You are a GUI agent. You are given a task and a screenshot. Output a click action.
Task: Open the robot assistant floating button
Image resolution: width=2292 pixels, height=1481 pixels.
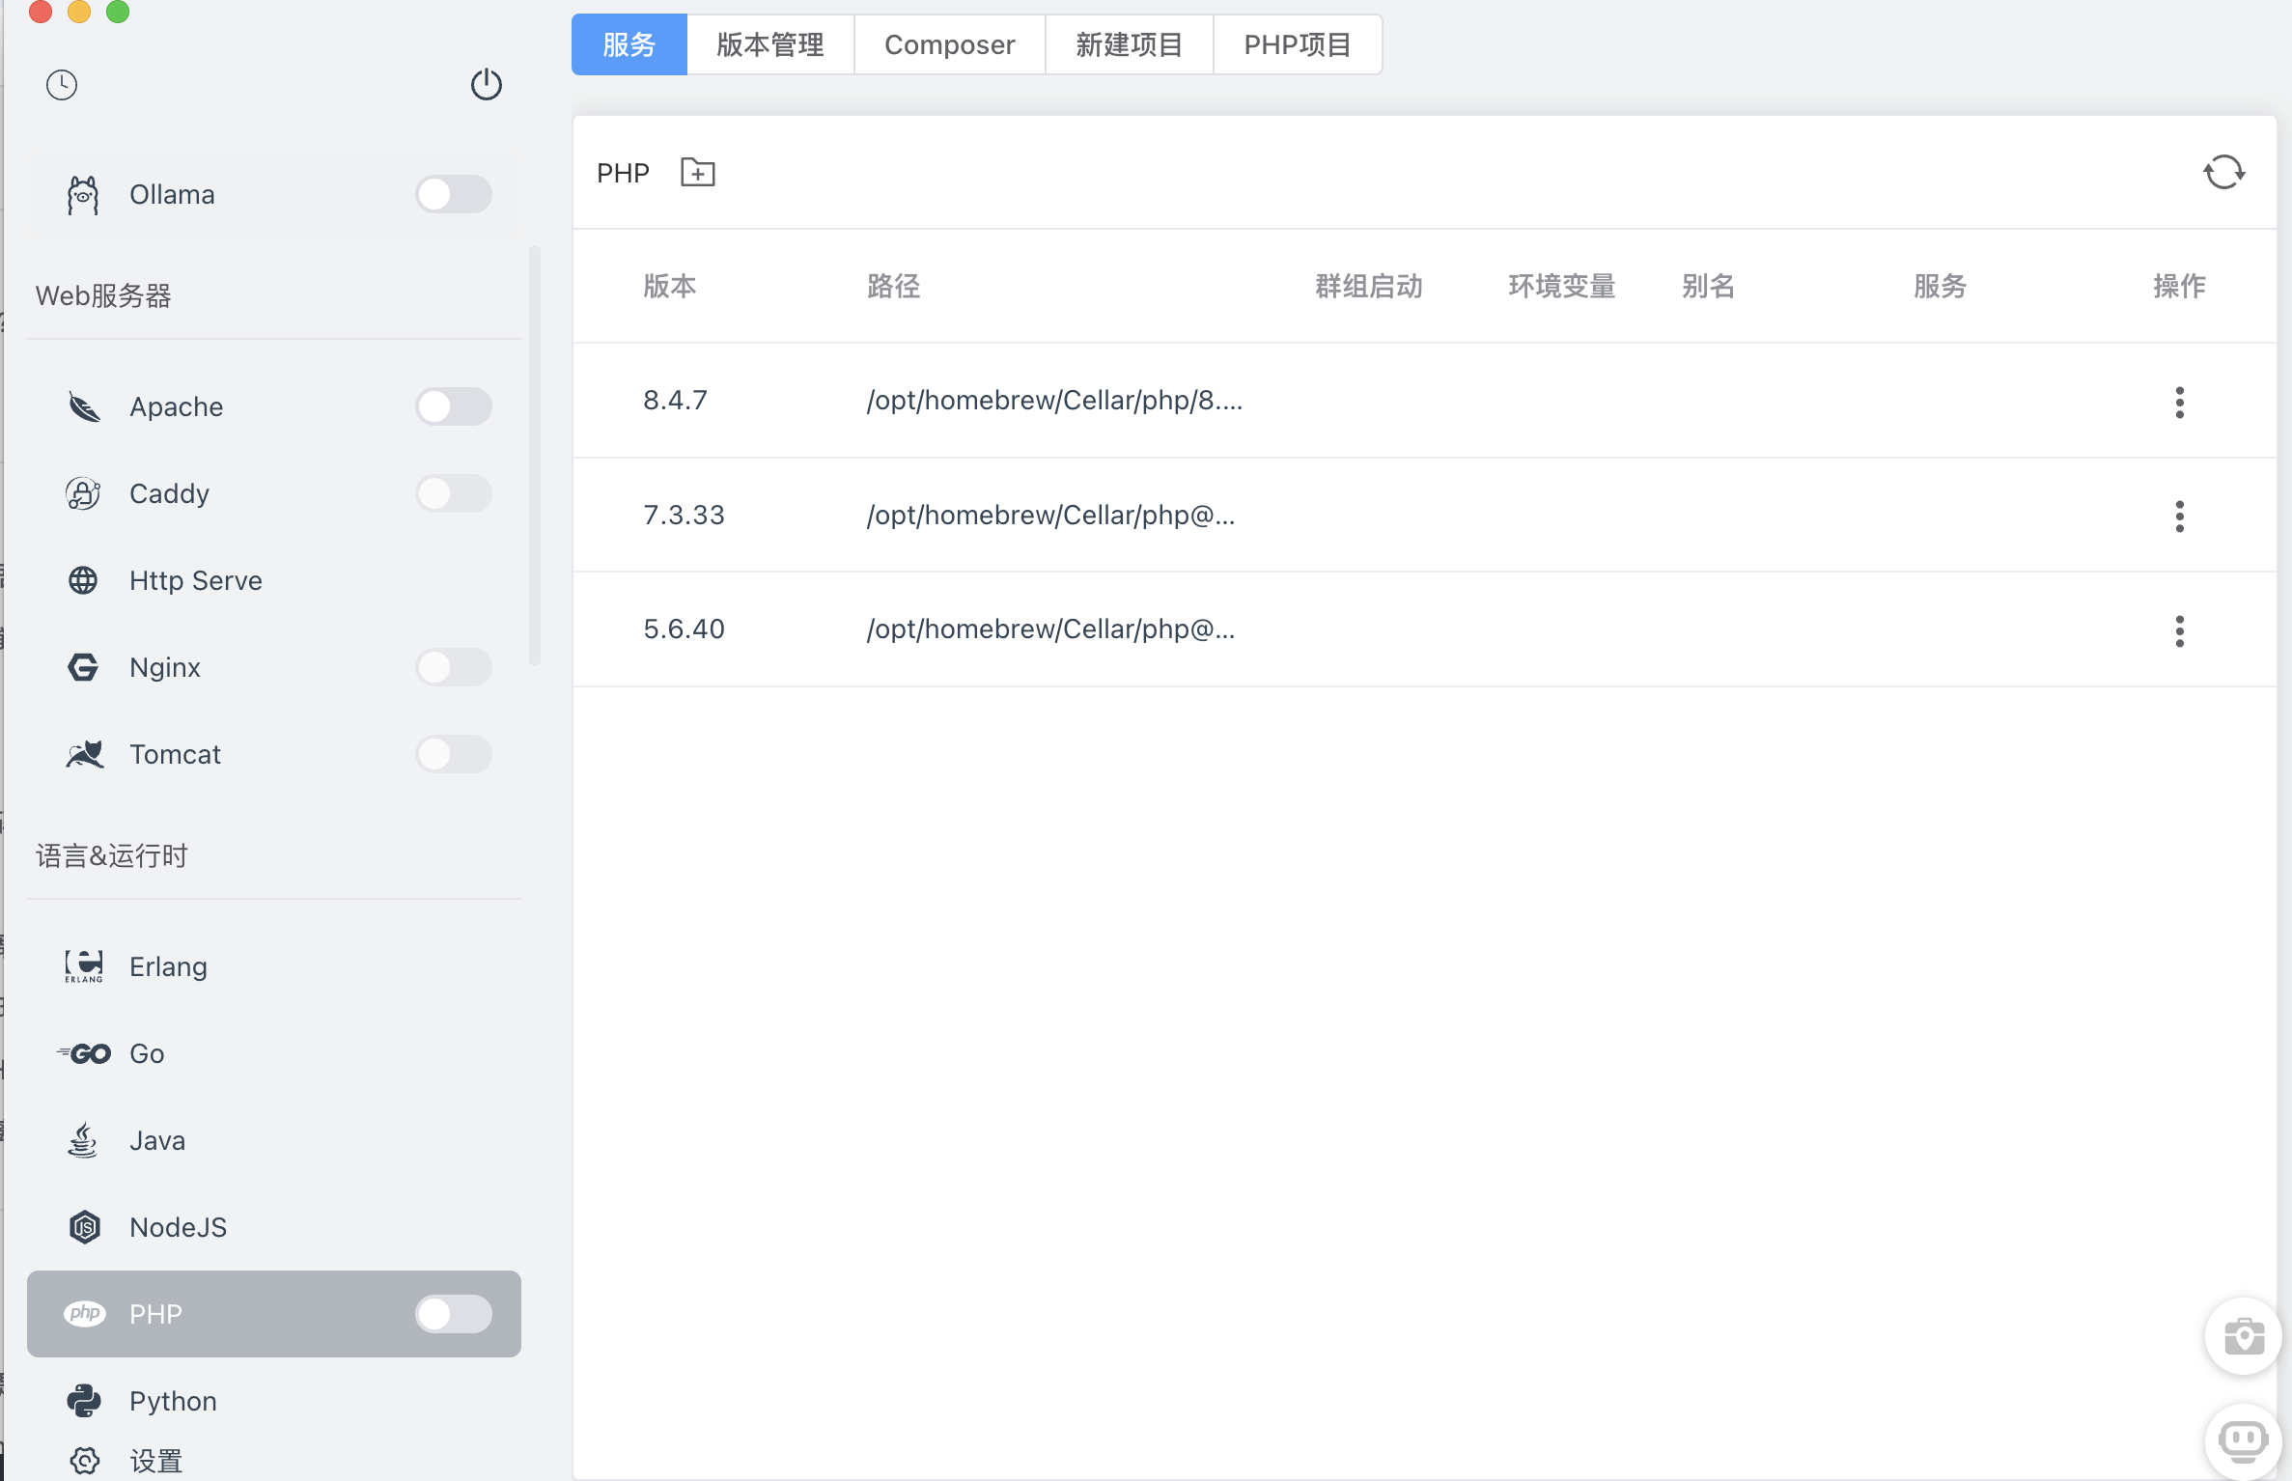2244,1441
